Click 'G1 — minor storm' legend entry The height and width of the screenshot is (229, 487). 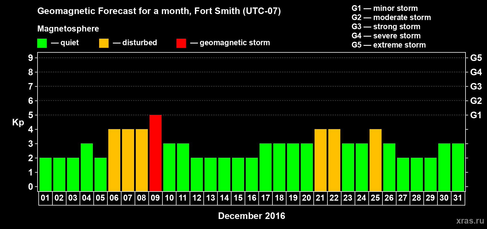[385, 8]
